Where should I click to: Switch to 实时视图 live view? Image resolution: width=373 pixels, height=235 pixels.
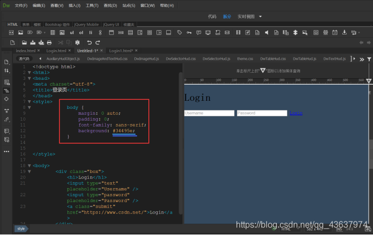(246, 16)
